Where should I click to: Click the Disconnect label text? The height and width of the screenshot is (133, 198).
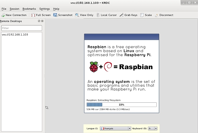pos(166,15)
